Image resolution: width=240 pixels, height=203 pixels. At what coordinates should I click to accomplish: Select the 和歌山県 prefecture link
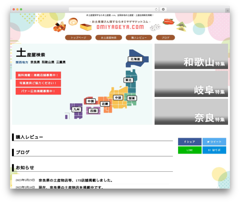pyautogui.click(x=48, y=62)
